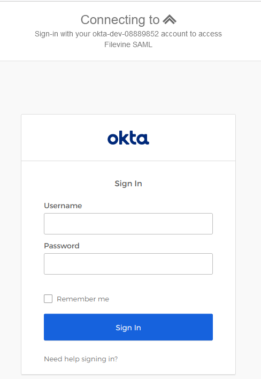Focus the Username input field

pos(128,224)
